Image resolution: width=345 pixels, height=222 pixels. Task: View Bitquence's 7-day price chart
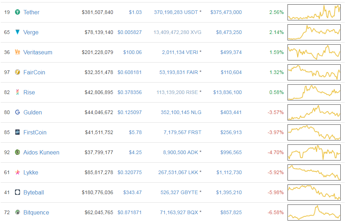point(314,213)
